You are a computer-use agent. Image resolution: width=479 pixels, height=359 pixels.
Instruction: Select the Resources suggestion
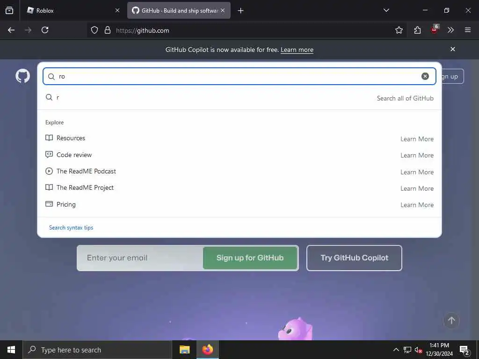(71, 138)
